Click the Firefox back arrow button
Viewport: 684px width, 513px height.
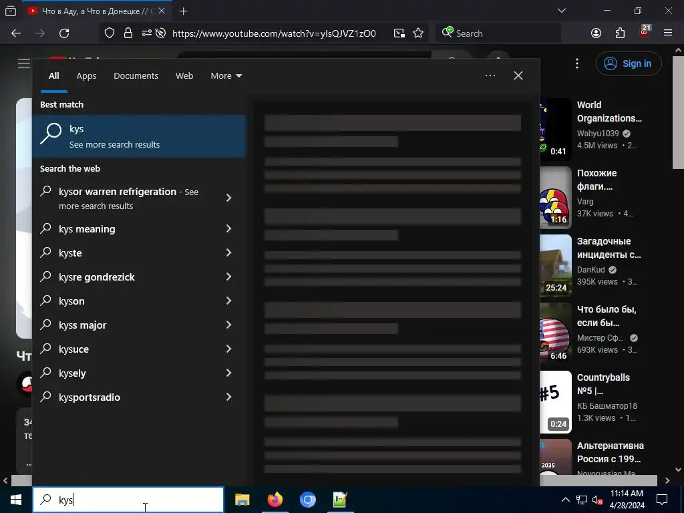16,33
